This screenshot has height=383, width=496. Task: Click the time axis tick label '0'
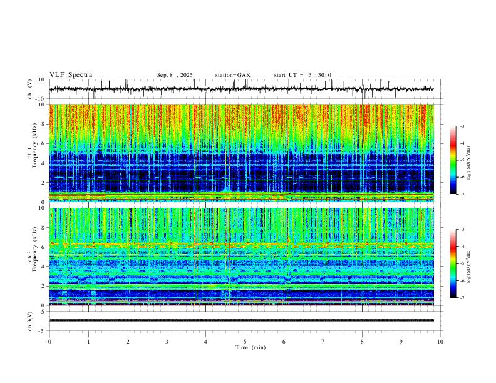click(x=49, y=342)
